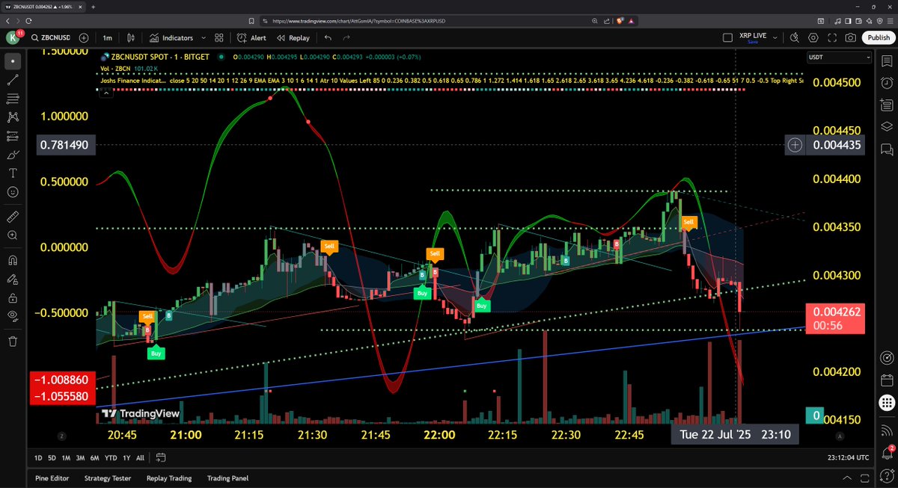Click the 23:12:04 UTC timezone clock
This screenshot has height=488, width=898.
click(849, 457)
